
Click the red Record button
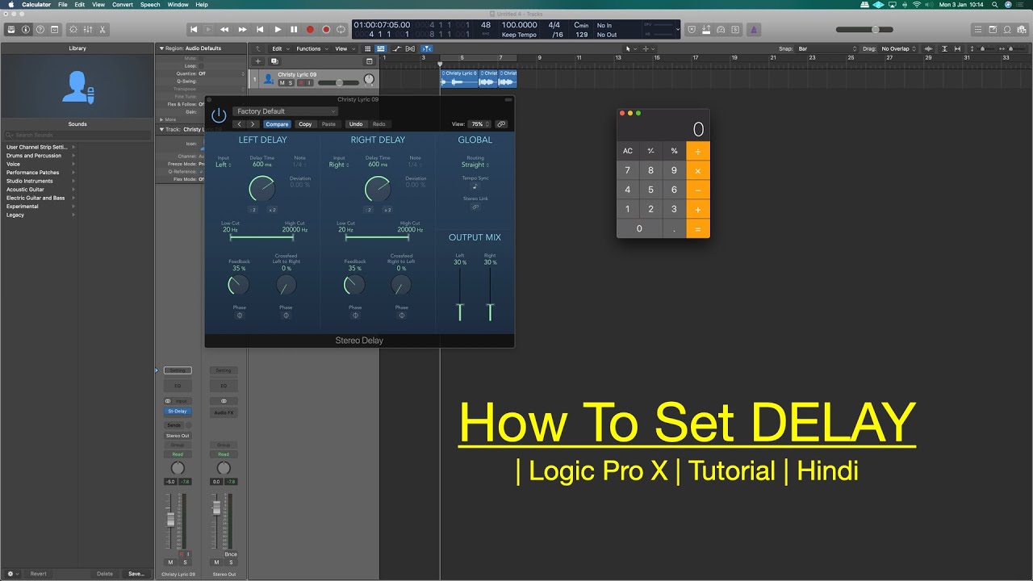coord(310,29)
